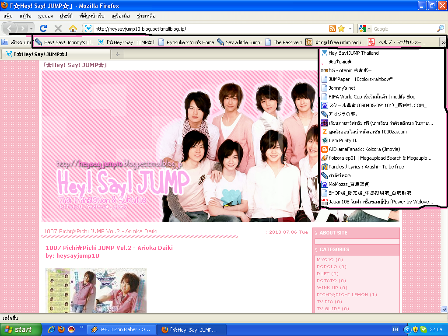Click the Google search box
448x336 pixels.
pyautogui.click(x=404, y=29)
